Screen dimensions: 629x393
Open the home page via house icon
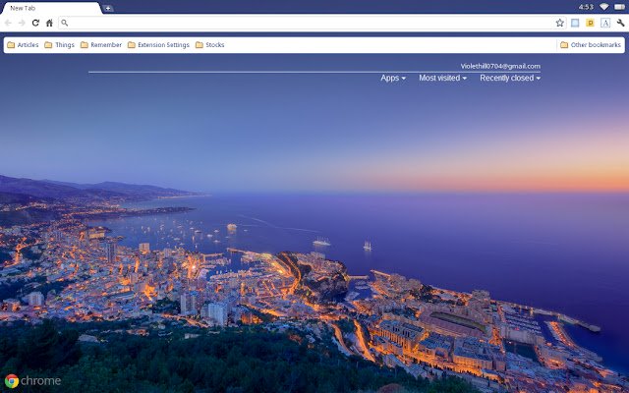click(x=49, y=23)
